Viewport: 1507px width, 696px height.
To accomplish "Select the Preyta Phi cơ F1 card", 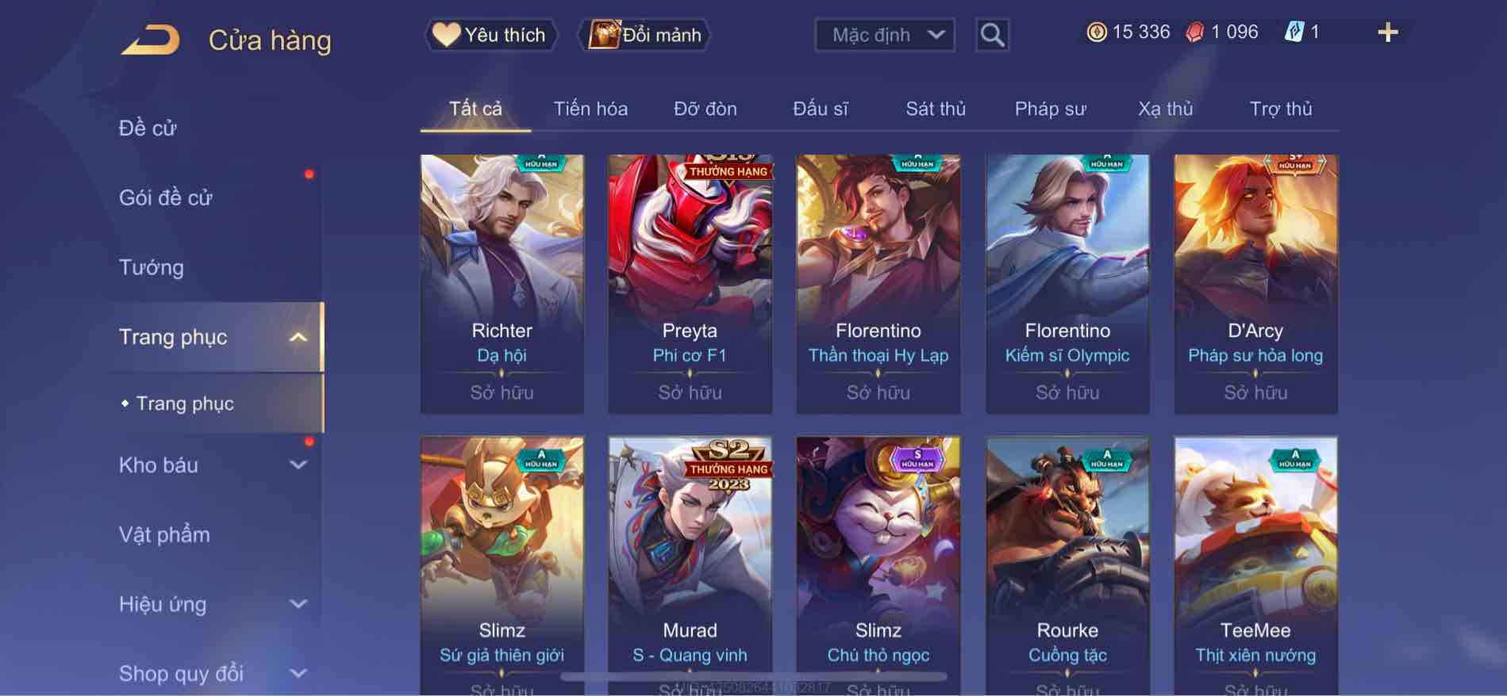I will (690, 284).
